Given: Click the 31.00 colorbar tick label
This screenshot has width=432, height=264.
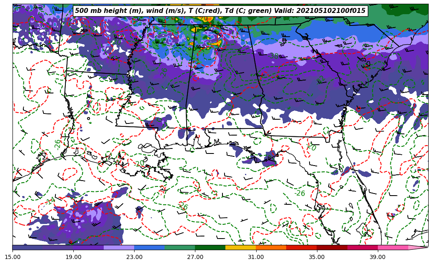Looking at the screenshot, I should click(256, 257).
